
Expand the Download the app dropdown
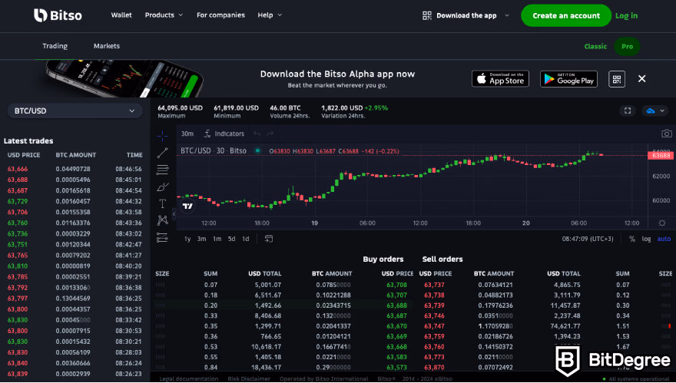[x=507, y=15]
